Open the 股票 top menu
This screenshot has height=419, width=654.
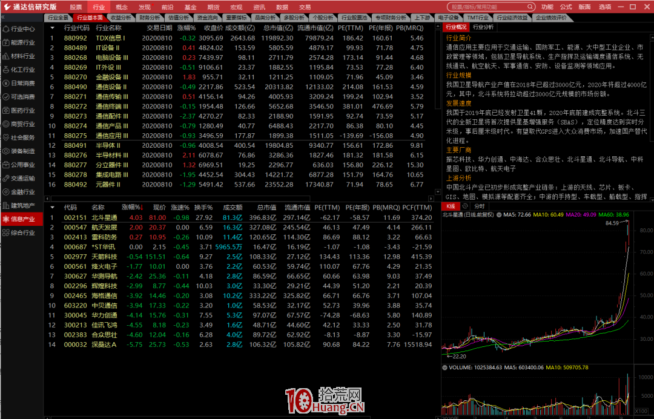point(76,7)
